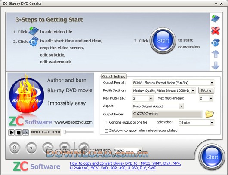
Task: Open the edit video gear icon in sidebar
Action: [216, 42]
